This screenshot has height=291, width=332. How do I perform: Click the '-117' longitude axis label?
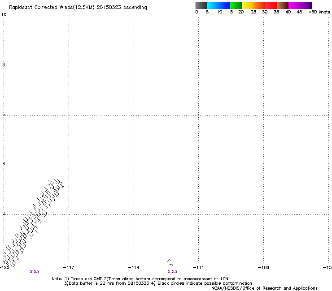tap(69, 268)
